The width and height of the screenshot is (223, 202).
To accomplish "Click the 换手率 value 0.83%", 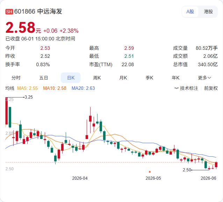I will (x=43, y=64).
